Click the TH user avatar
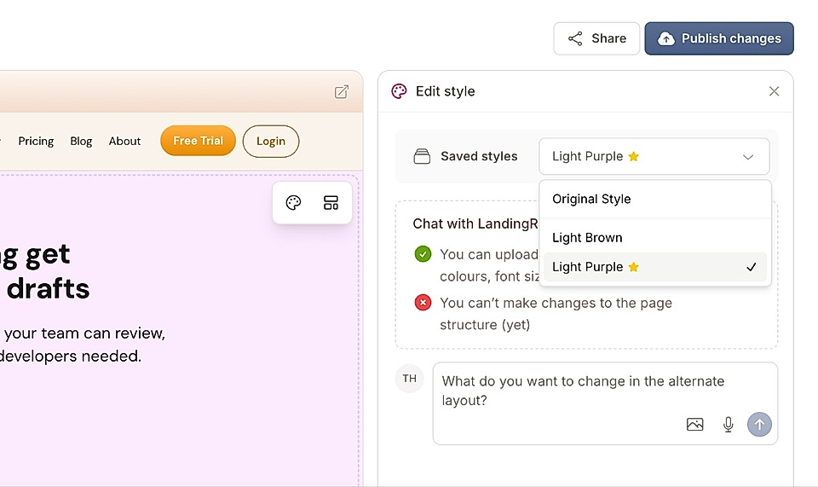Image resolution: width=818 pixels, height=487 pixels. pos(410,379)
